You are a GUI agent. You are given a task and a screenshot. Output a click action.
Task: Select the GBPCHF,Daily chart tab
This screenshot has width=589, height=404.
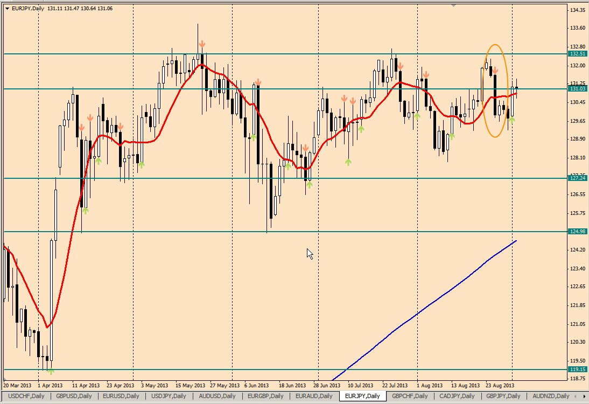pos(410,396)
